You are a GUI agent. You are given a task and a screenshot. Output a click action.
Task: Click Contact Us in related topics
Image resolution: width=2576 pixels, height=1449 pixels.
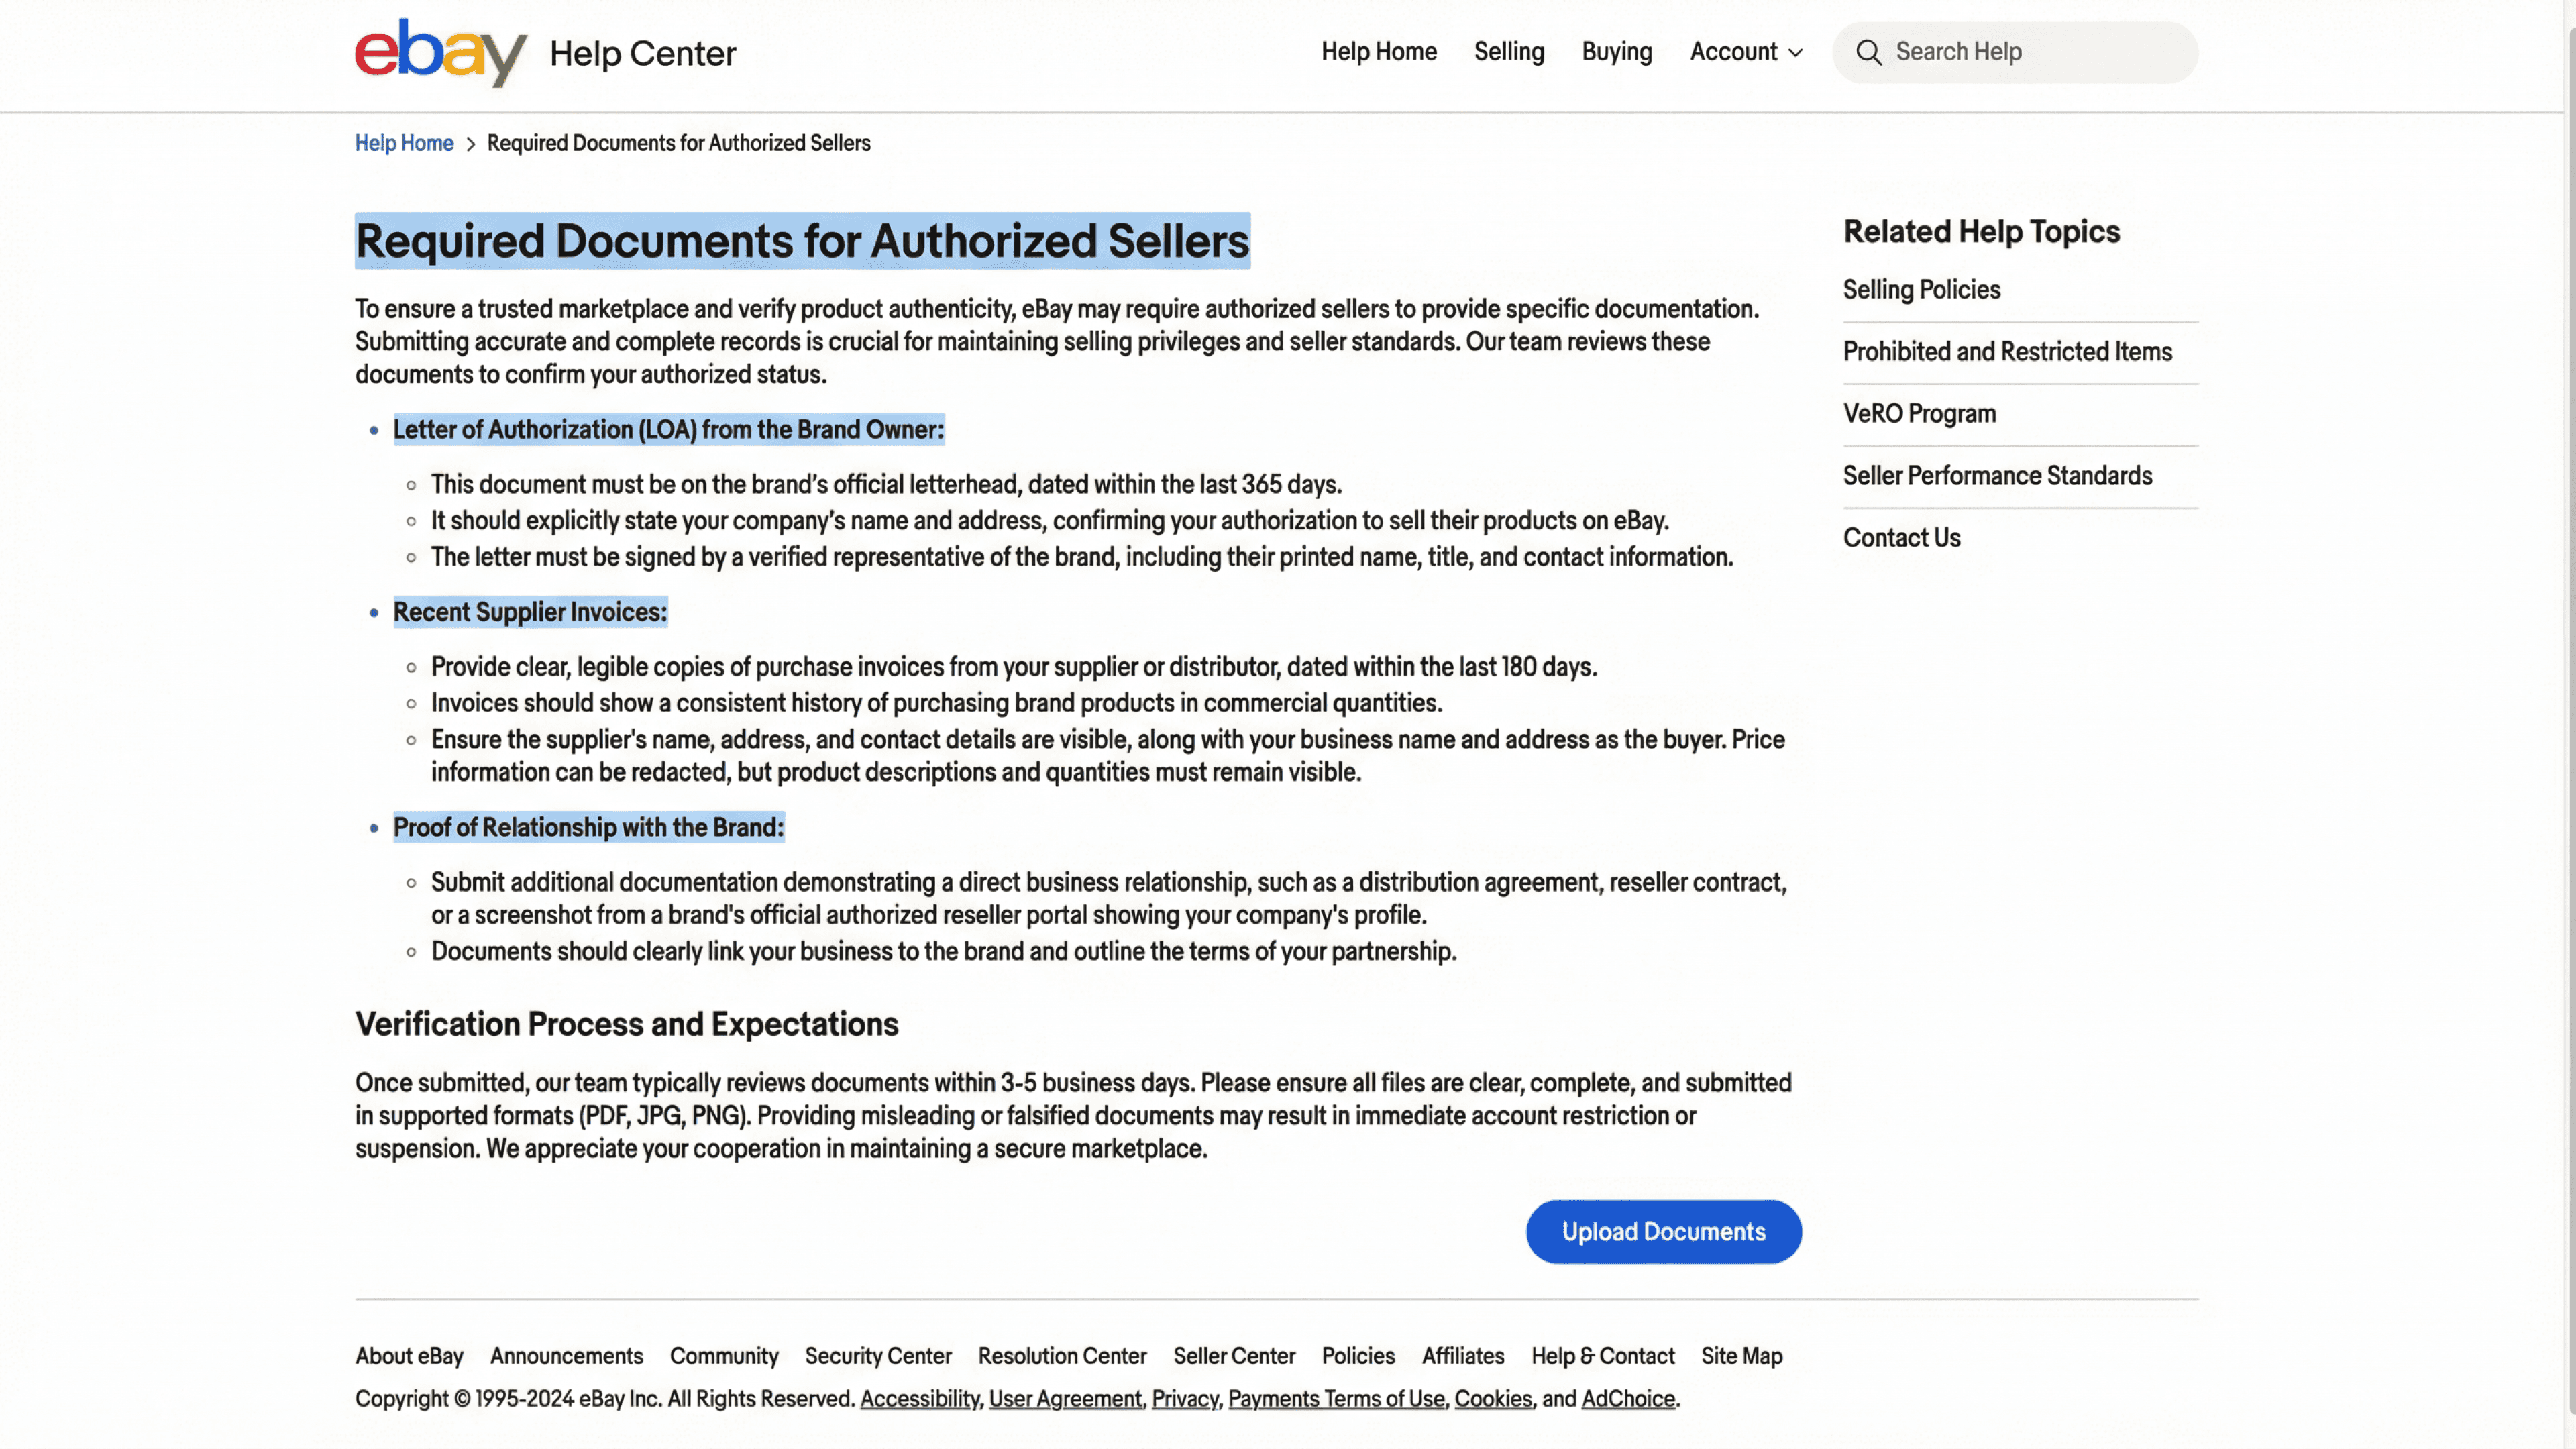[1901, 538]
